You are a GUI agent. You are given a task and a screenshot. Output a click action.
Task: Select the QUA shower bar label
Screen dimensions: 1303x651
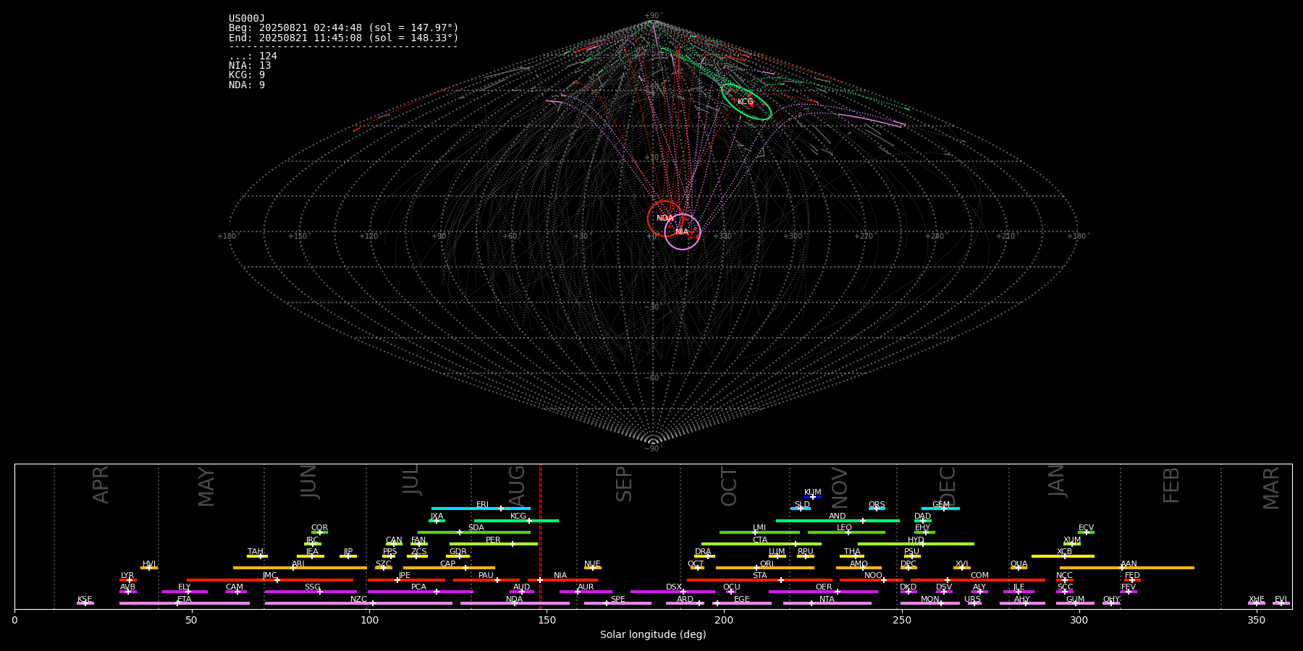pos(1019,564)
